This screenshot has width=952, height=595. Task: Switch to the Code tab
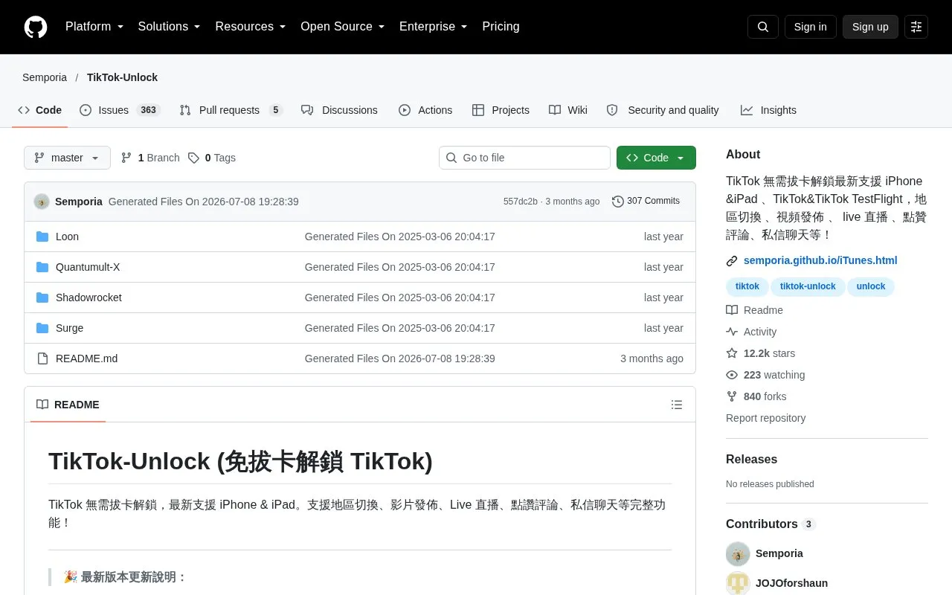(40, 110)
